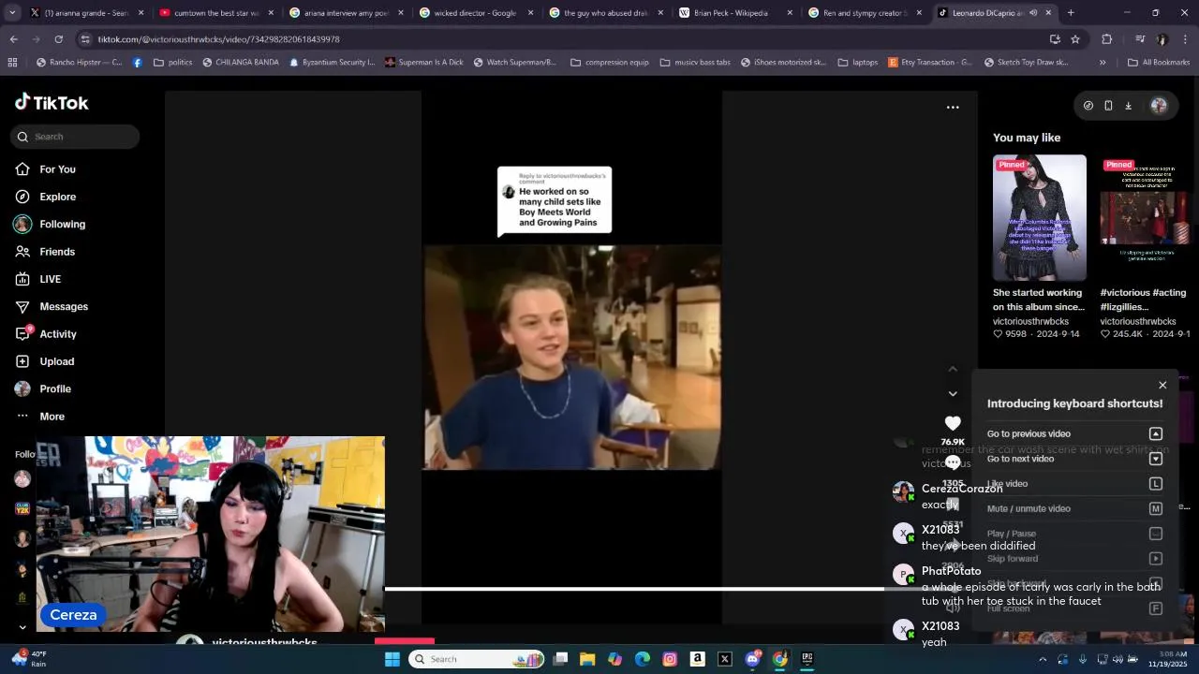Open the 'compression equip' bookmarks folder
This screenshot has width=1199, height=674.
610,63
